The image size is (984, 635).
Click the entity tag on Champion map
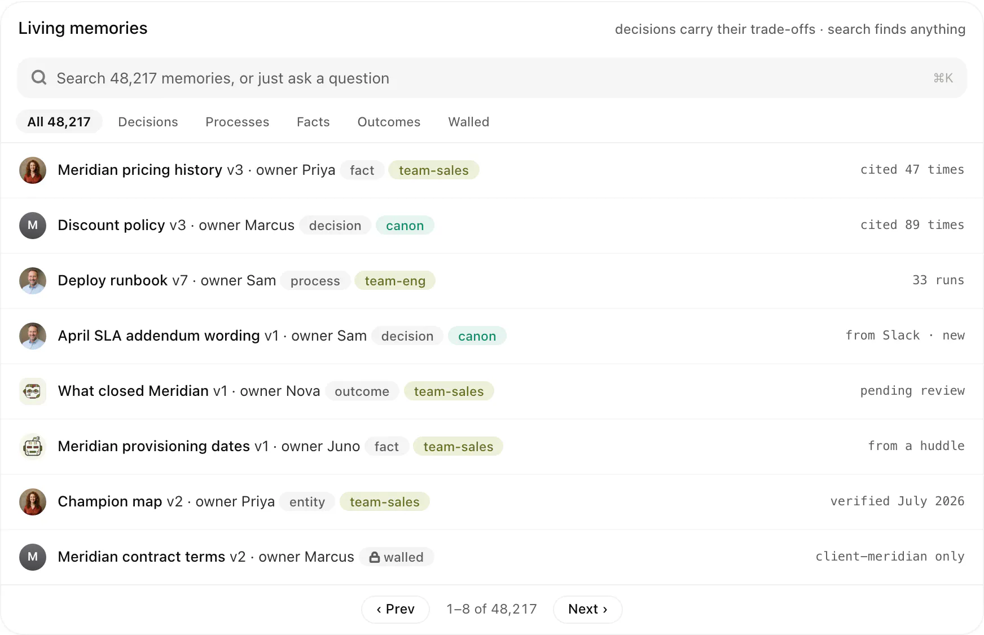[307, 502]
